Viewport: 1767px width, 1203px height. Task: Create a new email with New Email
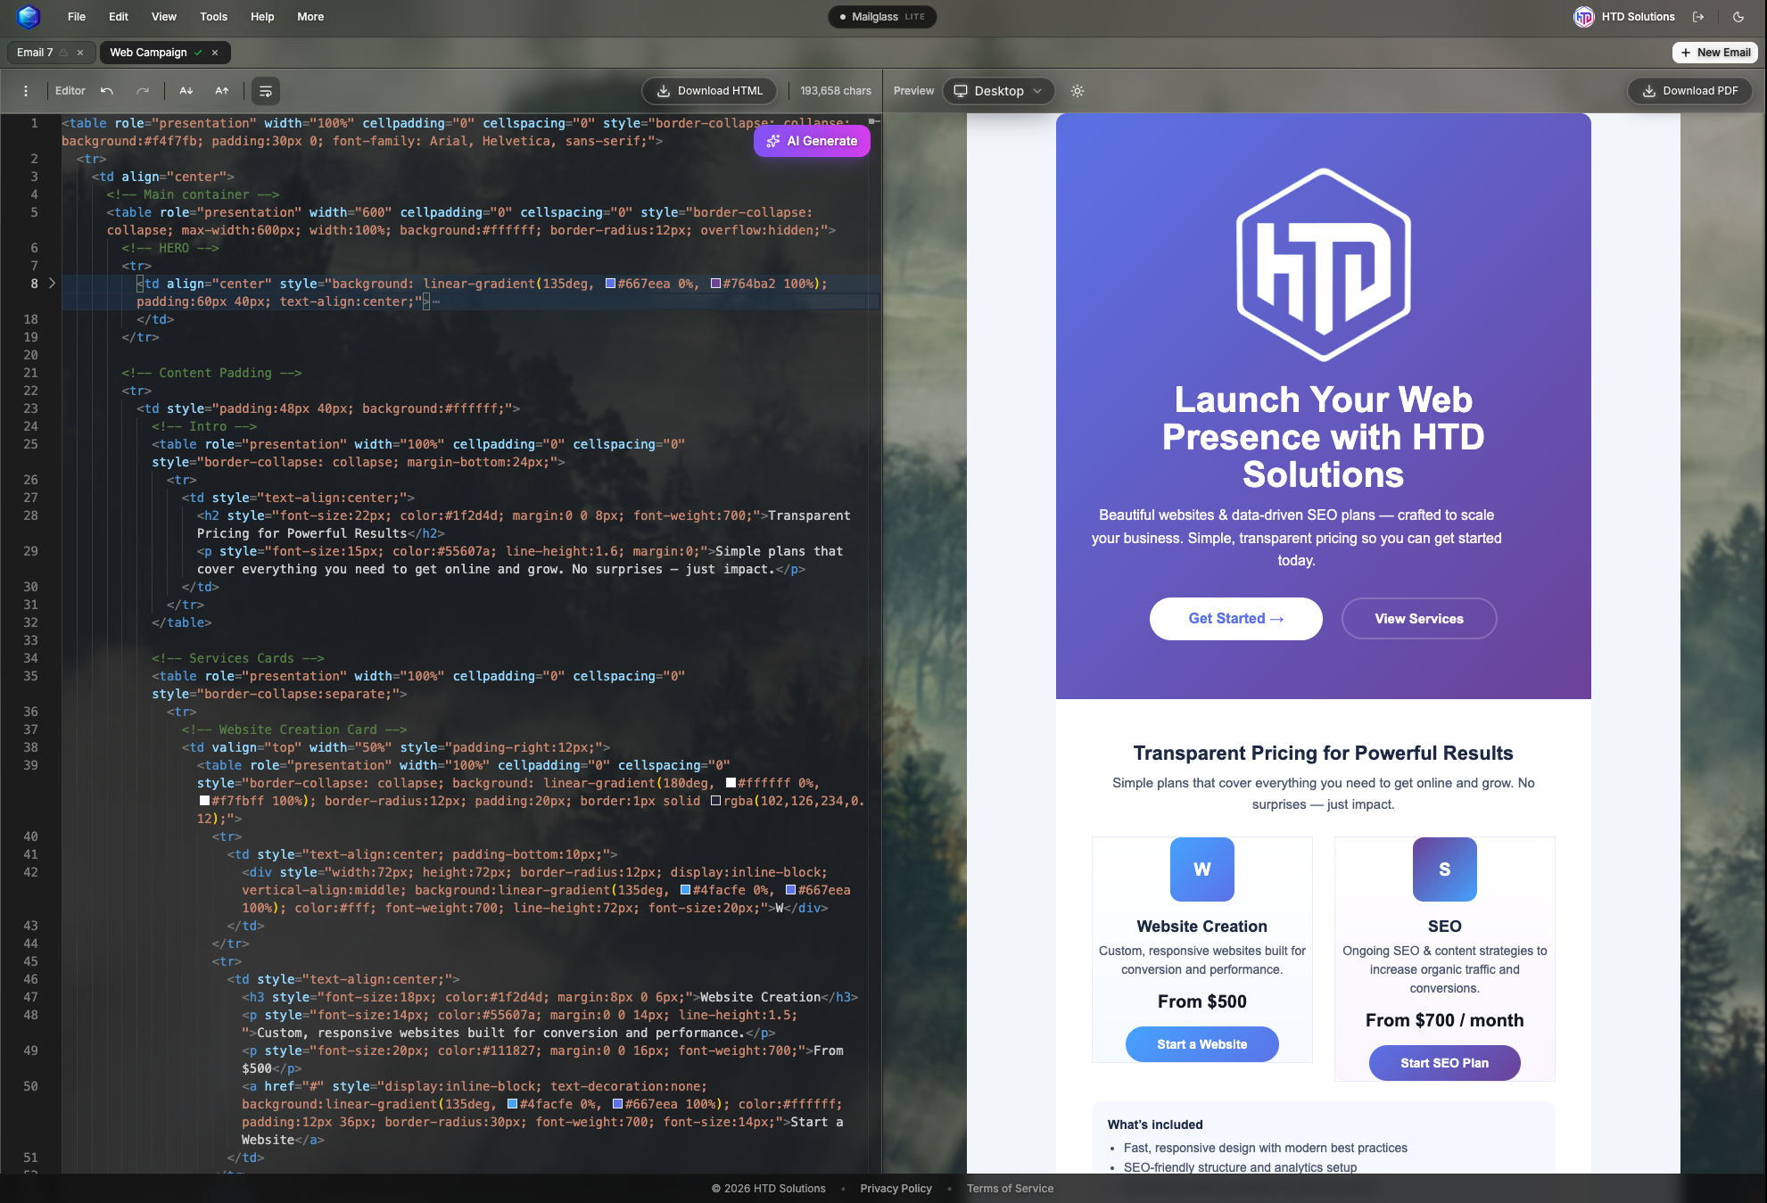point(1713,53)
